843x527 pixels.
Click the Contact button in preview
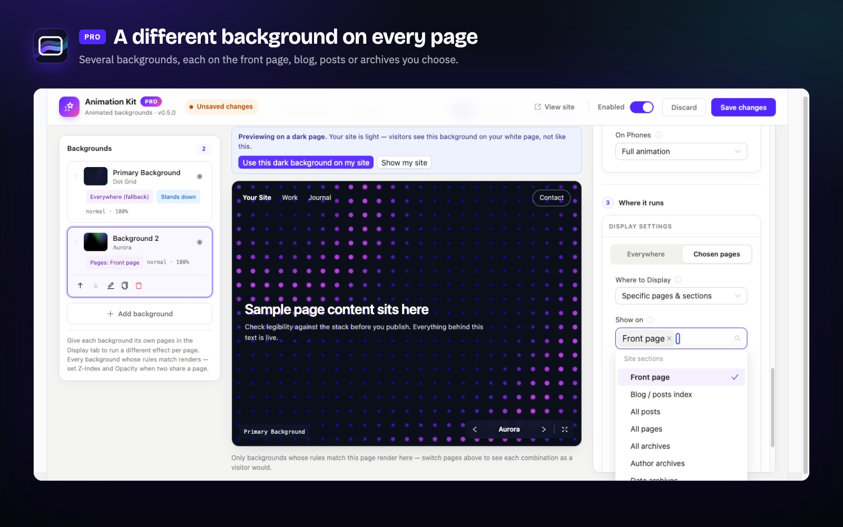[551, 198]
